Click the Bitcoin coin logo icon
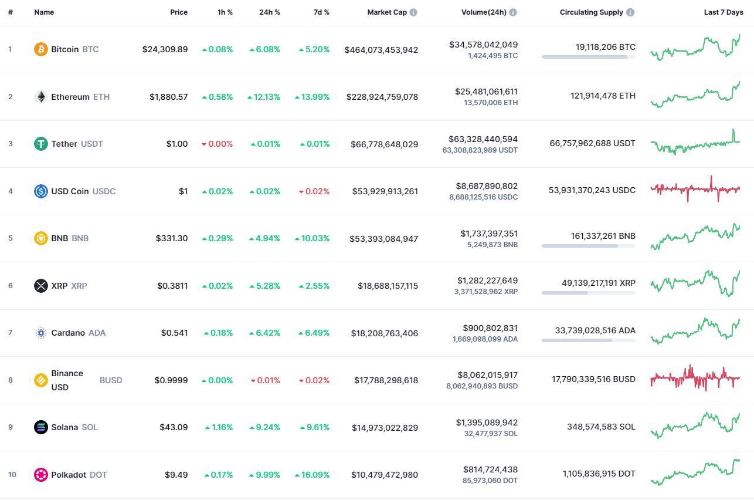The image size is (754, 500). tap(40, 49)
